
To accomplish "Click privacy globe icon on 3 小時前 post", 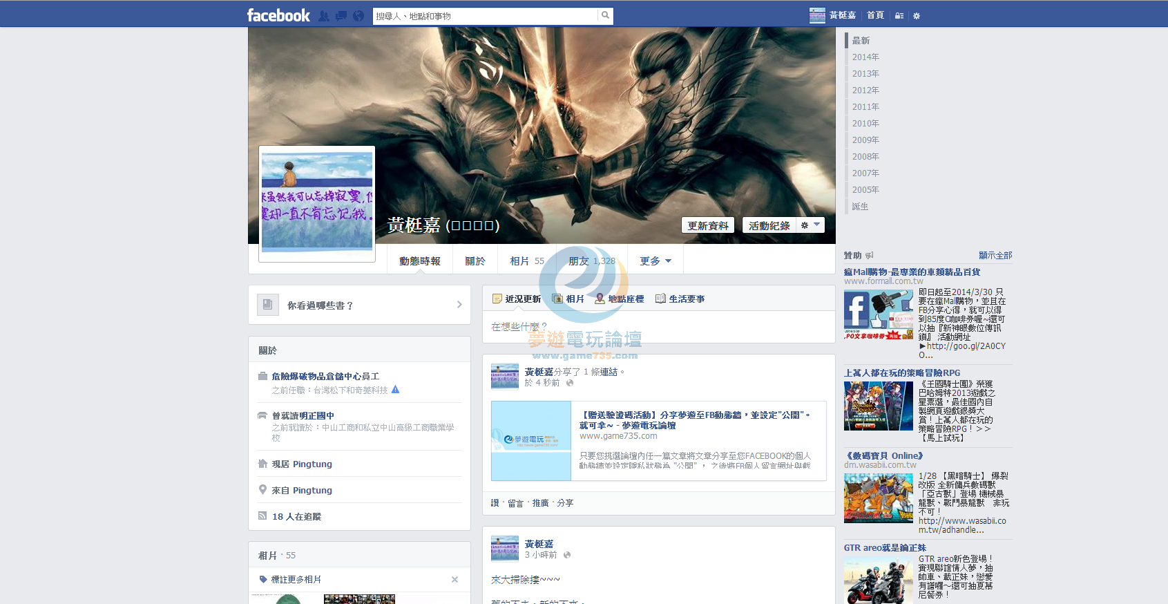I will tap(567, 555).
